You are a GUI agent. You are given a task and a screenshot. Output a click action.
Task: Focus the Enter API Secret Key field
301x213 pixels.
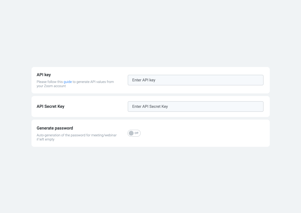coord(195,107)
